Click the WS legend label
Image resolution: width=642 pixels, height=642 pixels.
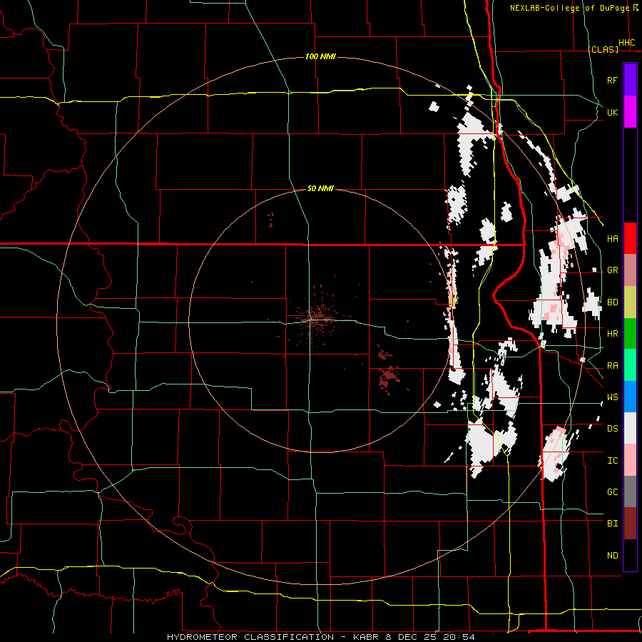click(x=612, y=397)
